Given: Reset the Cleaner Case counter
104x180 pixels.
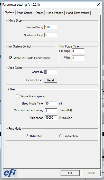Looking at the screenshot, I should (51, 80).
